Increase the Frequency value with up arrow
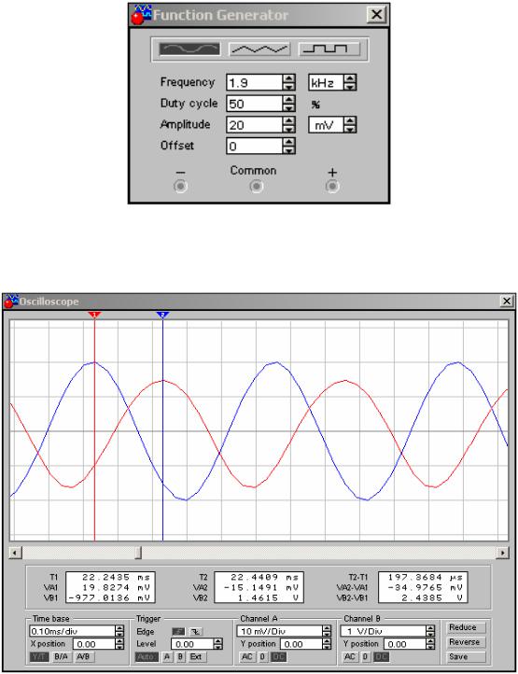518x674 pixels. click(289, 78)
